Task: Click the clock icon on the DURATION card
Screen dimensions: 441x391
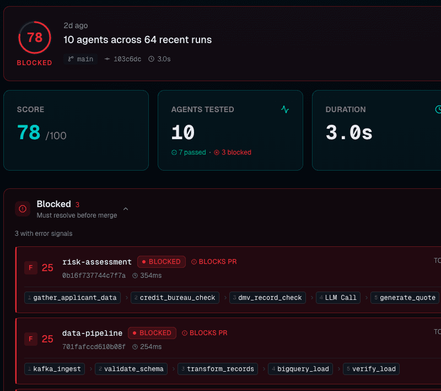Action: coord(439,110)
